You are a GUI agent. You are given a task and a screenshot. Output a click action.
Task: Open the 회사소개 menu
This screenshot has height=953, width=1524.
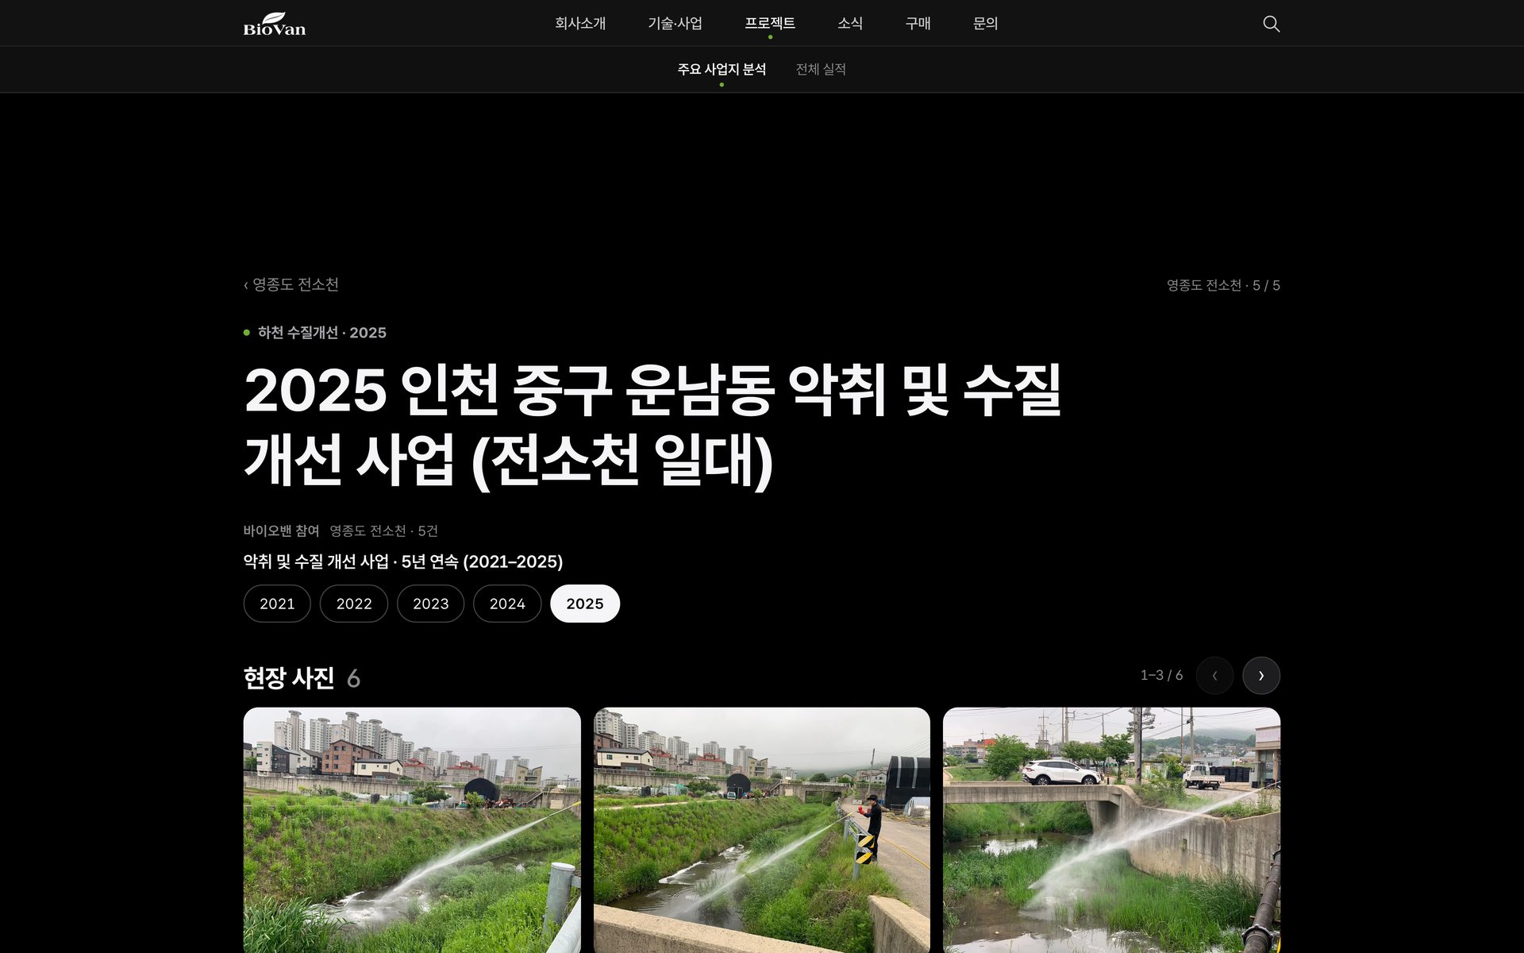(580, 23)
